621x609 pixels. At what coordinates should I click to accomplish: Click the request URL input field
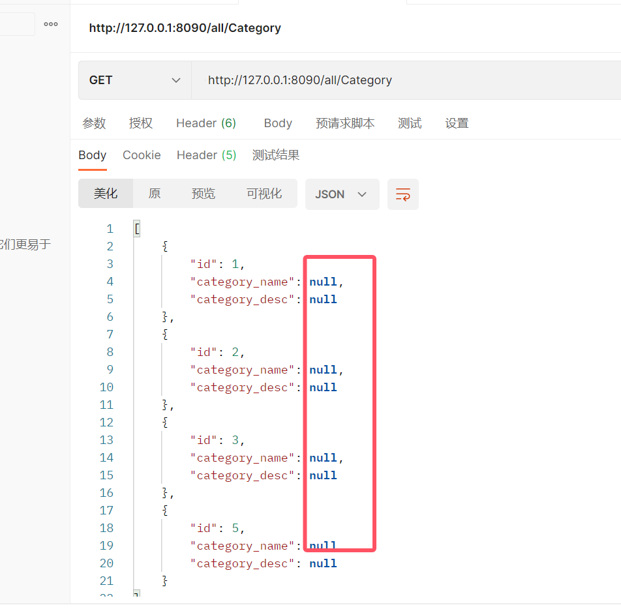click(x=406, y=80)
